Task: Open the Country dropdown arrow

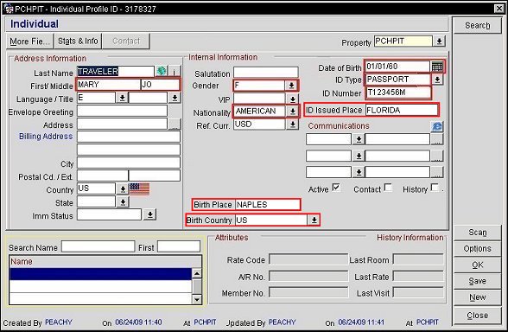Action: point(123,189)
